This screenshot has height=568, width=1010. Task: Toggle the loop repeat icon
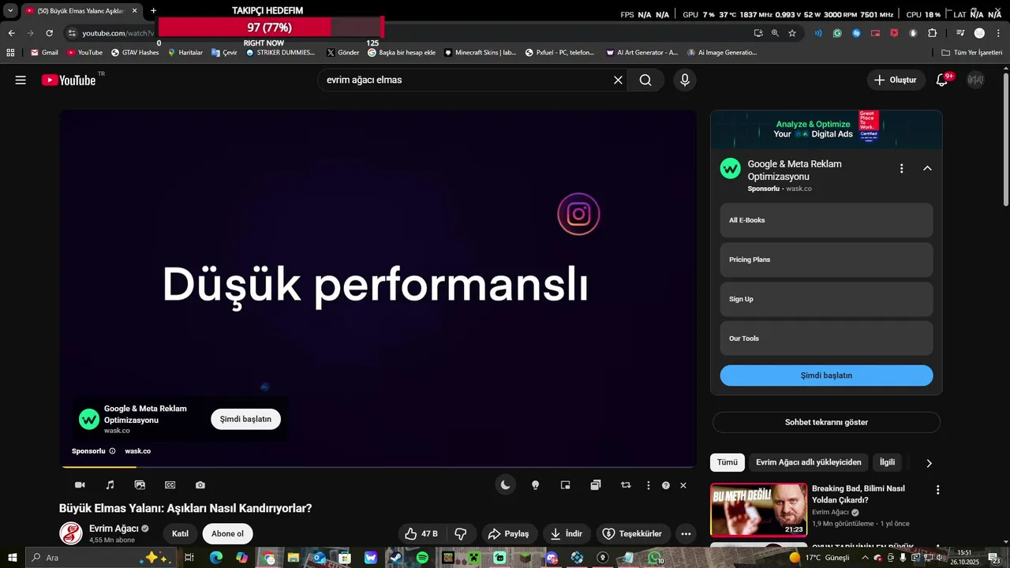click(626, 485)
